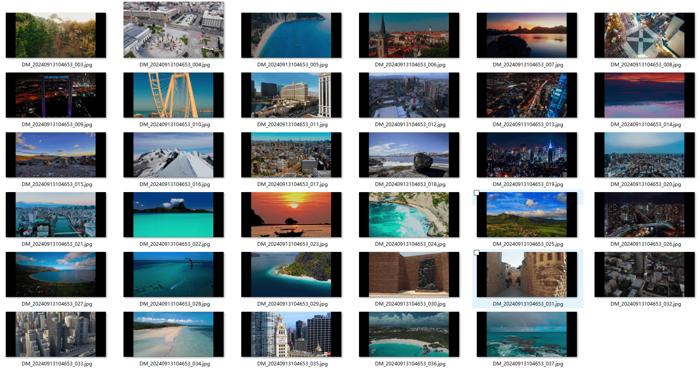Tick the checkbox on DM_20240913104653_031.jpg
700x374 pixels.
pyautogui.click(x=476, y=252)
